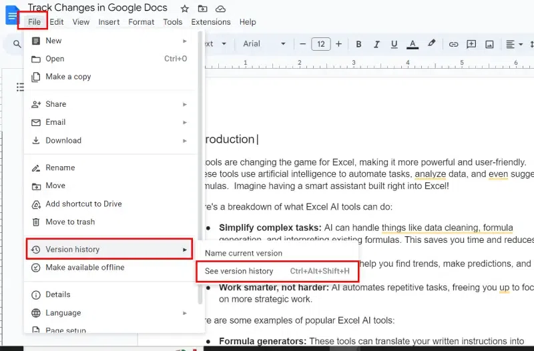Select Rename in the File menu
534x351 pixels.
(110, 167)
